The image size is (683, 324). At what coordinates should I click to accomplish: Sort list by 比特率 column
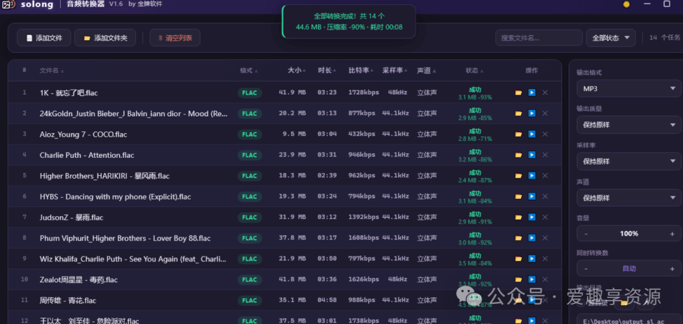360,71
